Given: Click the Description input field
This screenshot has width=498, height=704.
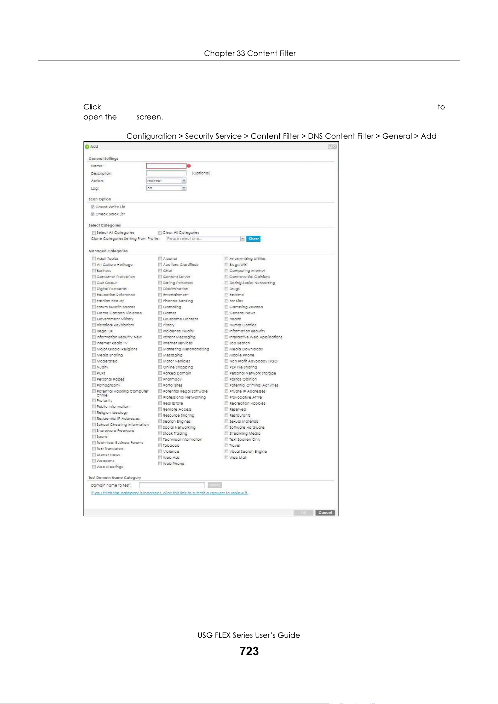Looking at the screenshot, I should pyautogui.click(x=166, y=173).
